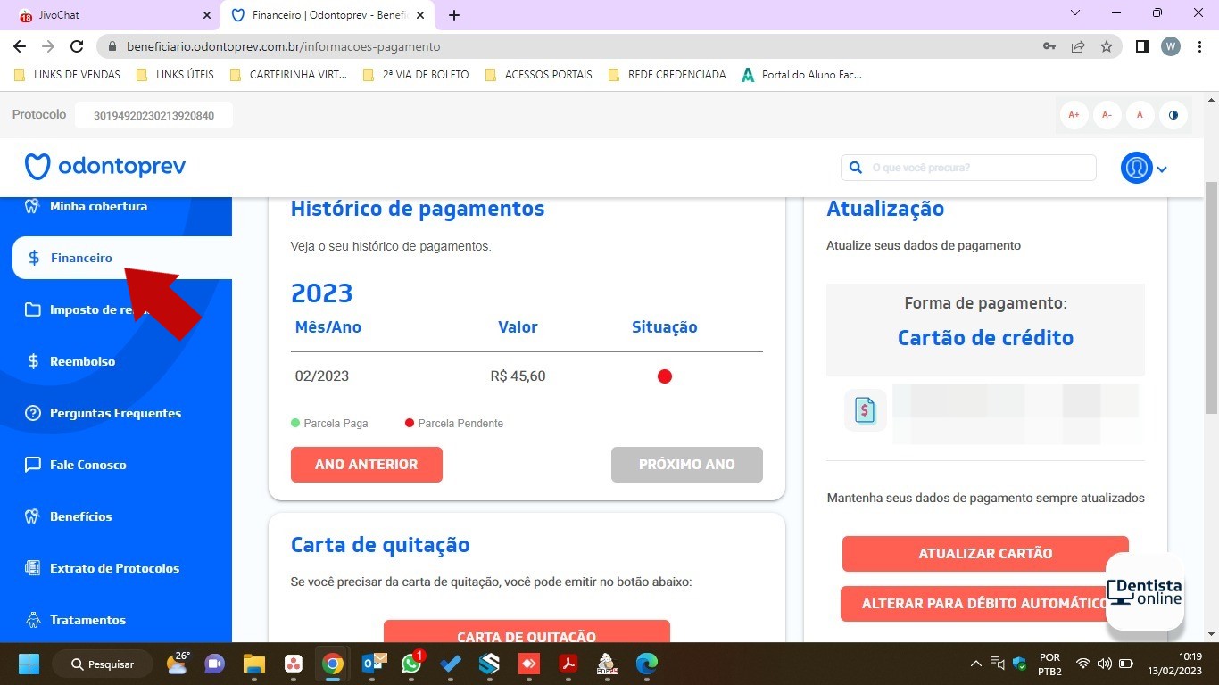Screen dimensions: 1219x685
Task: Expand hidden taskbar icons chevron
Action: coord(975,664)
